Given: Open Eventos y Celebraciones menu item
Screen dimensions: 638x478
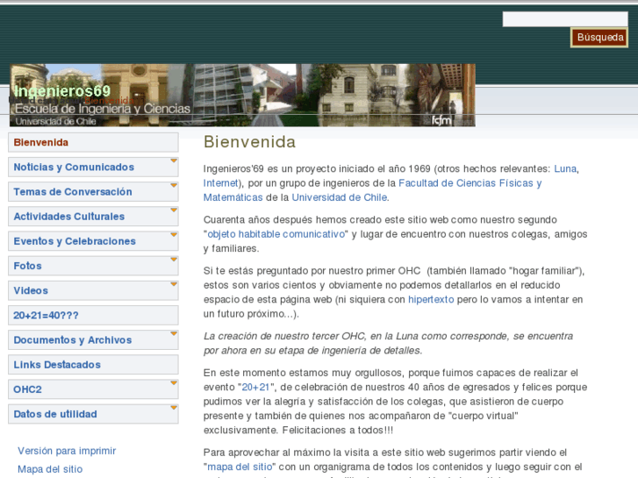Looking at the screenshot, I should coord(93,241).
